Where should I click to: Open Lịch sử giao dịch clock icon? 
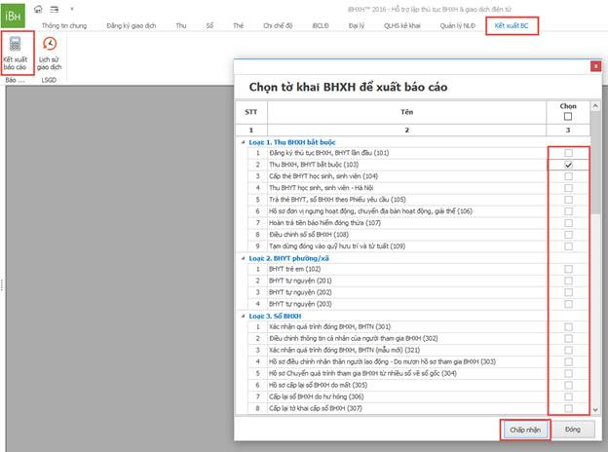[x=49, y=46]
